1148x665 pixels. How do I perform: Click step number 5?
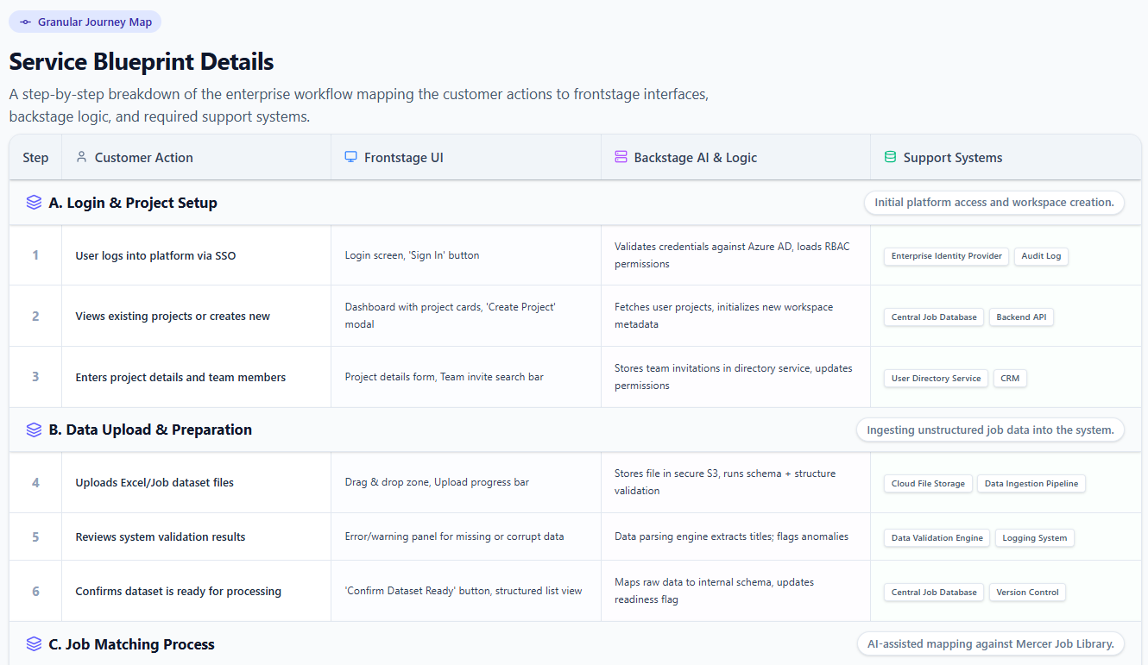point(35,536)
